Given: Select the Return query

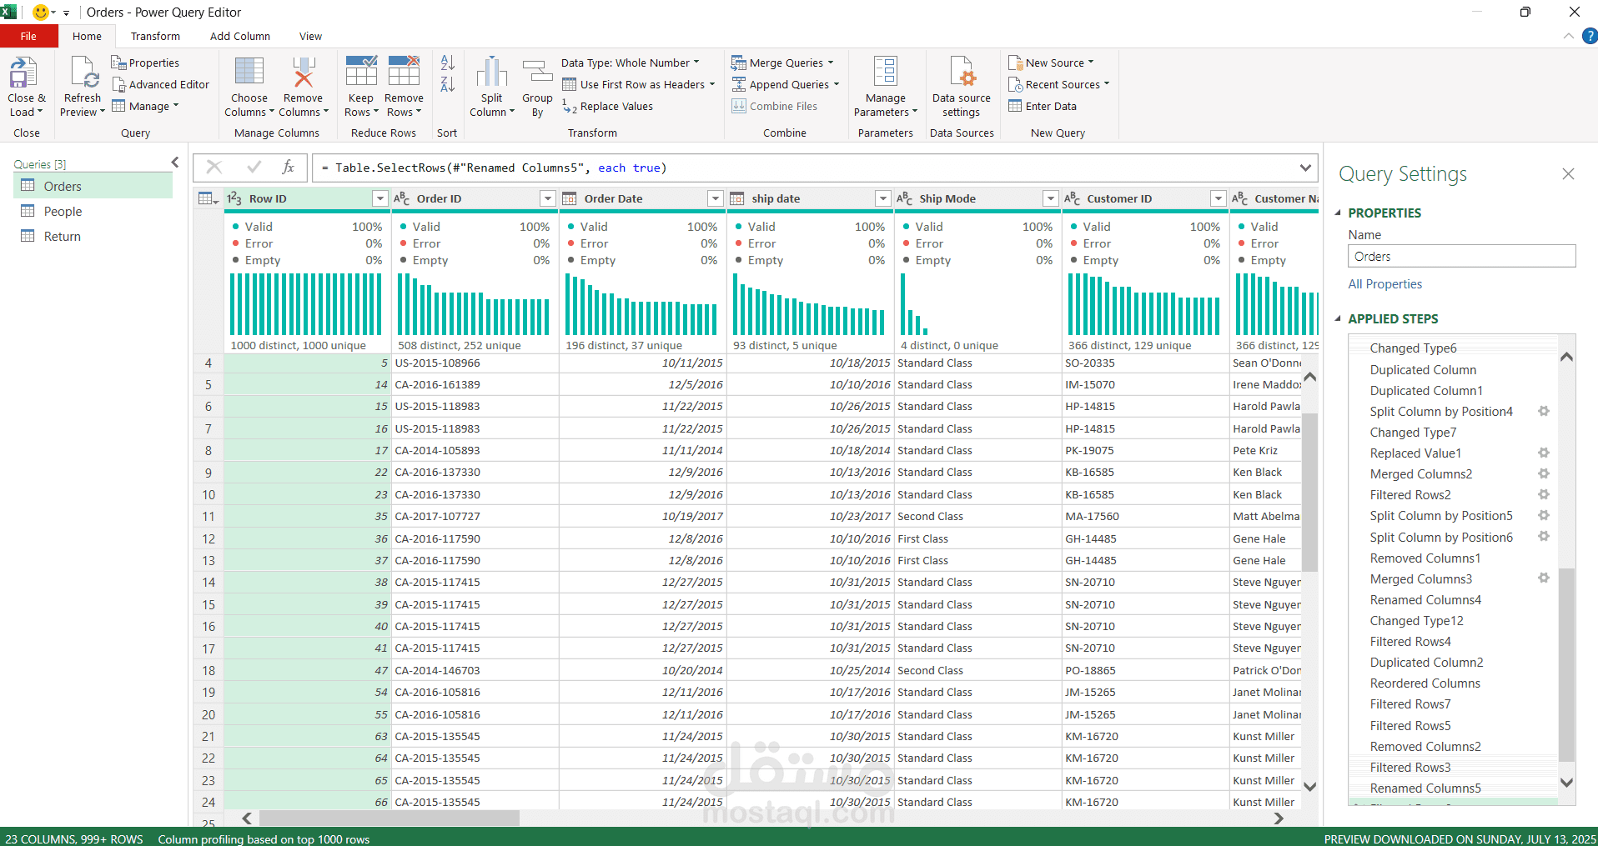Looking at the screenshot, I should [93, 237].
